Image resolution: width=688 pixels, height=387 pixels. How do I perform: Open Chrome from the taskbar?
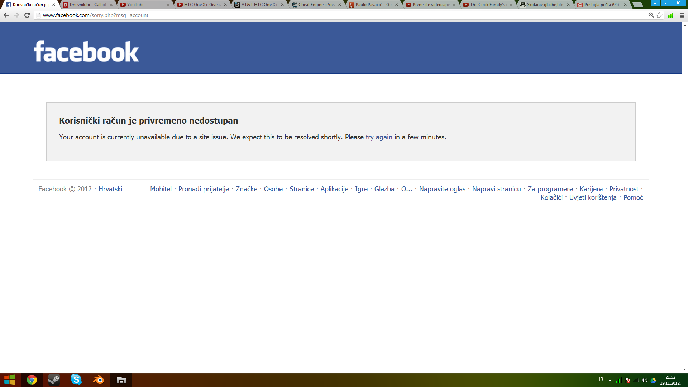(x=32, y=380)
